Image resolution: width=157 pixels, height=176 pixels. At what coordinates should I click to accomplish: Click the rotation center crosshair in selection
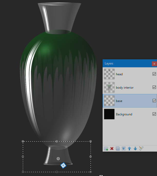click(x=58, y=159)
